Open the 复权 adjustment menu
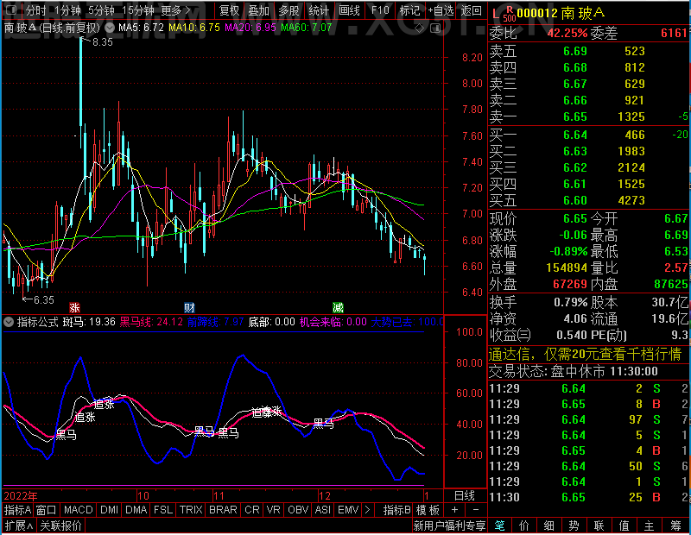The height and width of the screenshot is (535, 691). (229, 10)
